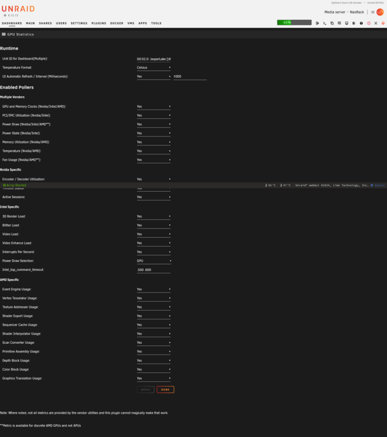Image resolution: width=387 pixels, height=437 pixels.
Task: Open the Graphics Translation Usage dropdown
Action: pyautogui.click(x=154, y=379)
